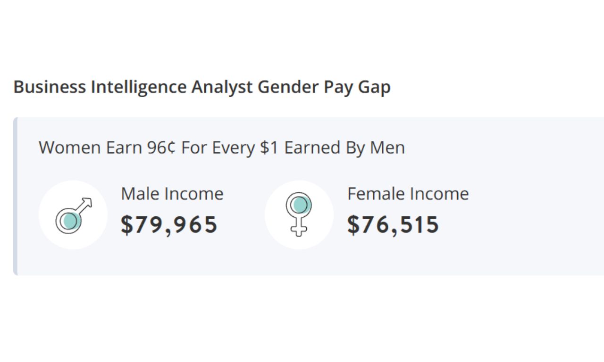
Task: Click the 'Gender Pay Gap' words in the heading
Action: click(x=324, y=87)
